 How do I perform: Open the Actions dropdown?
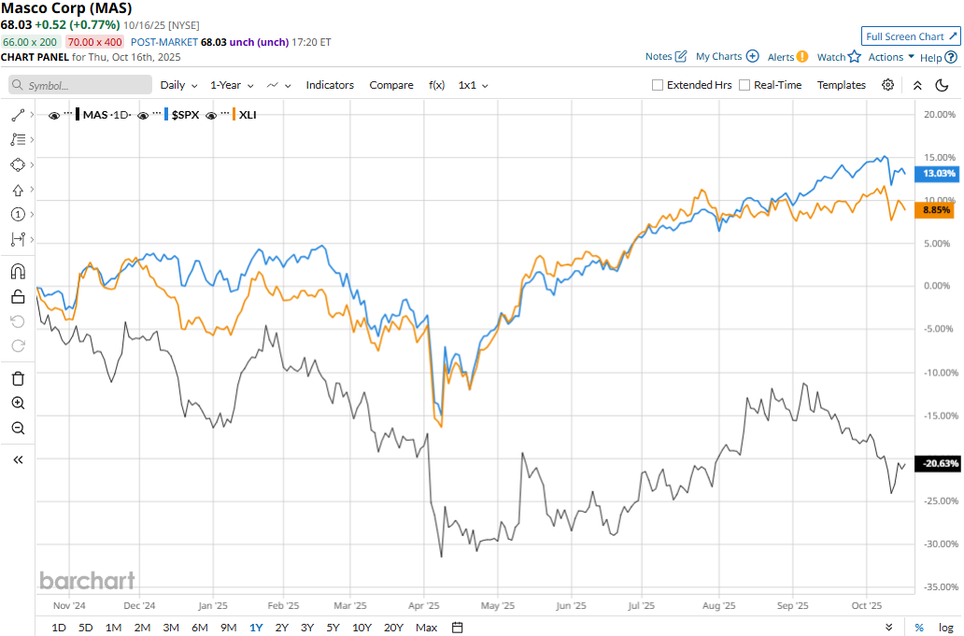pos(891,57)
